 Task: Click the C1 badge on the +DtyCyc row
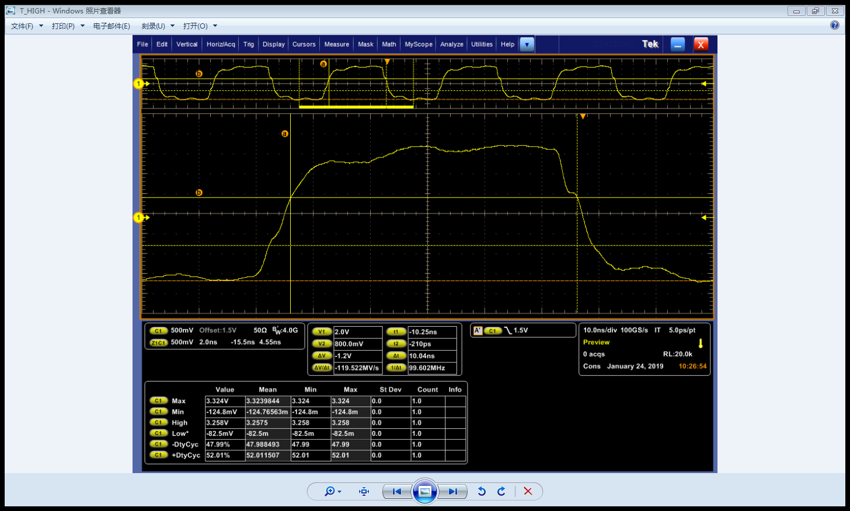tap(158, 455)
